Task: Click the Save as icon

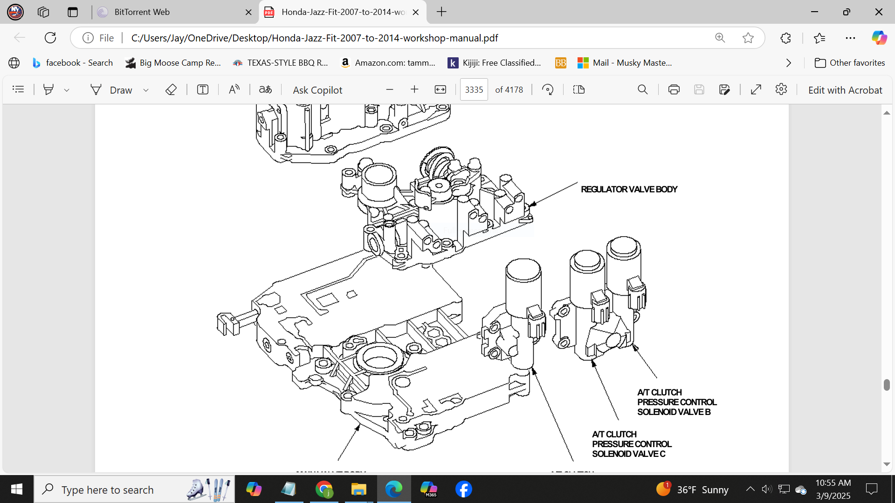Action: tap(724, 89)
